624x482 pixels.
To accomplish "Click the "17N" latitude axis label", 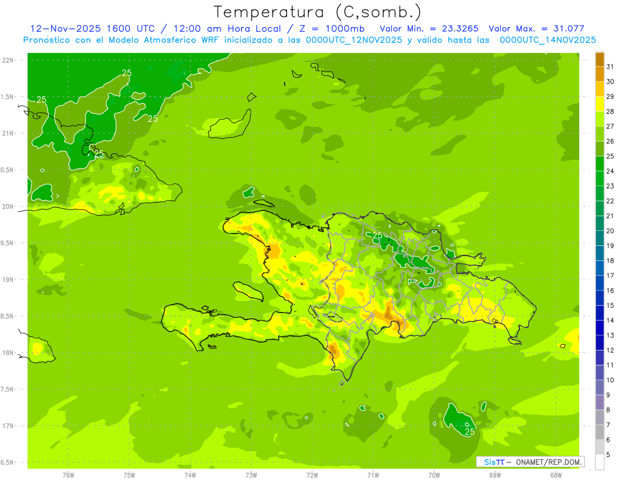I will [x=7, y=426].
